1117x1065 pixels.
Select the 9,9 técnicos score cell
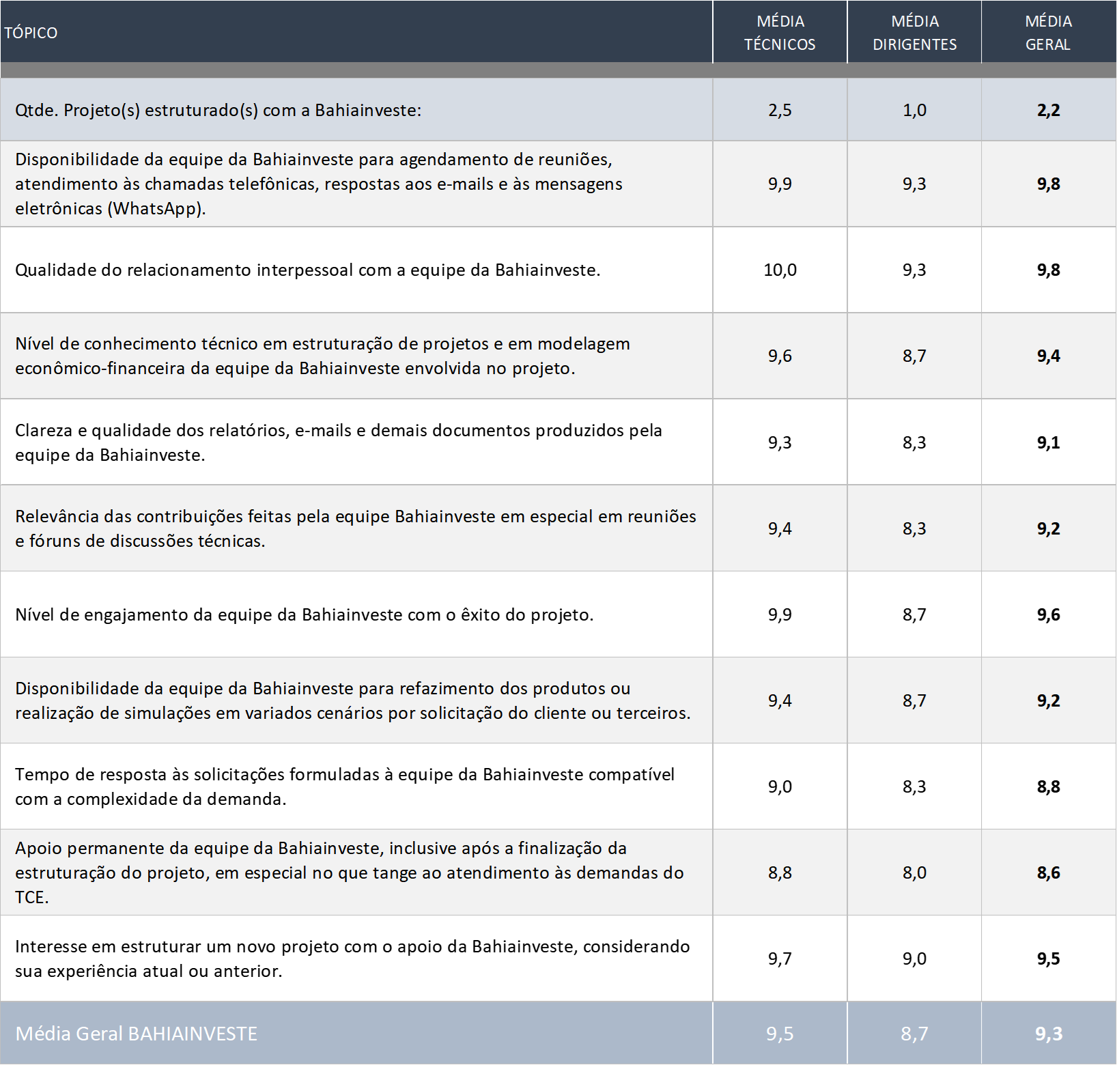pos(780,184)
